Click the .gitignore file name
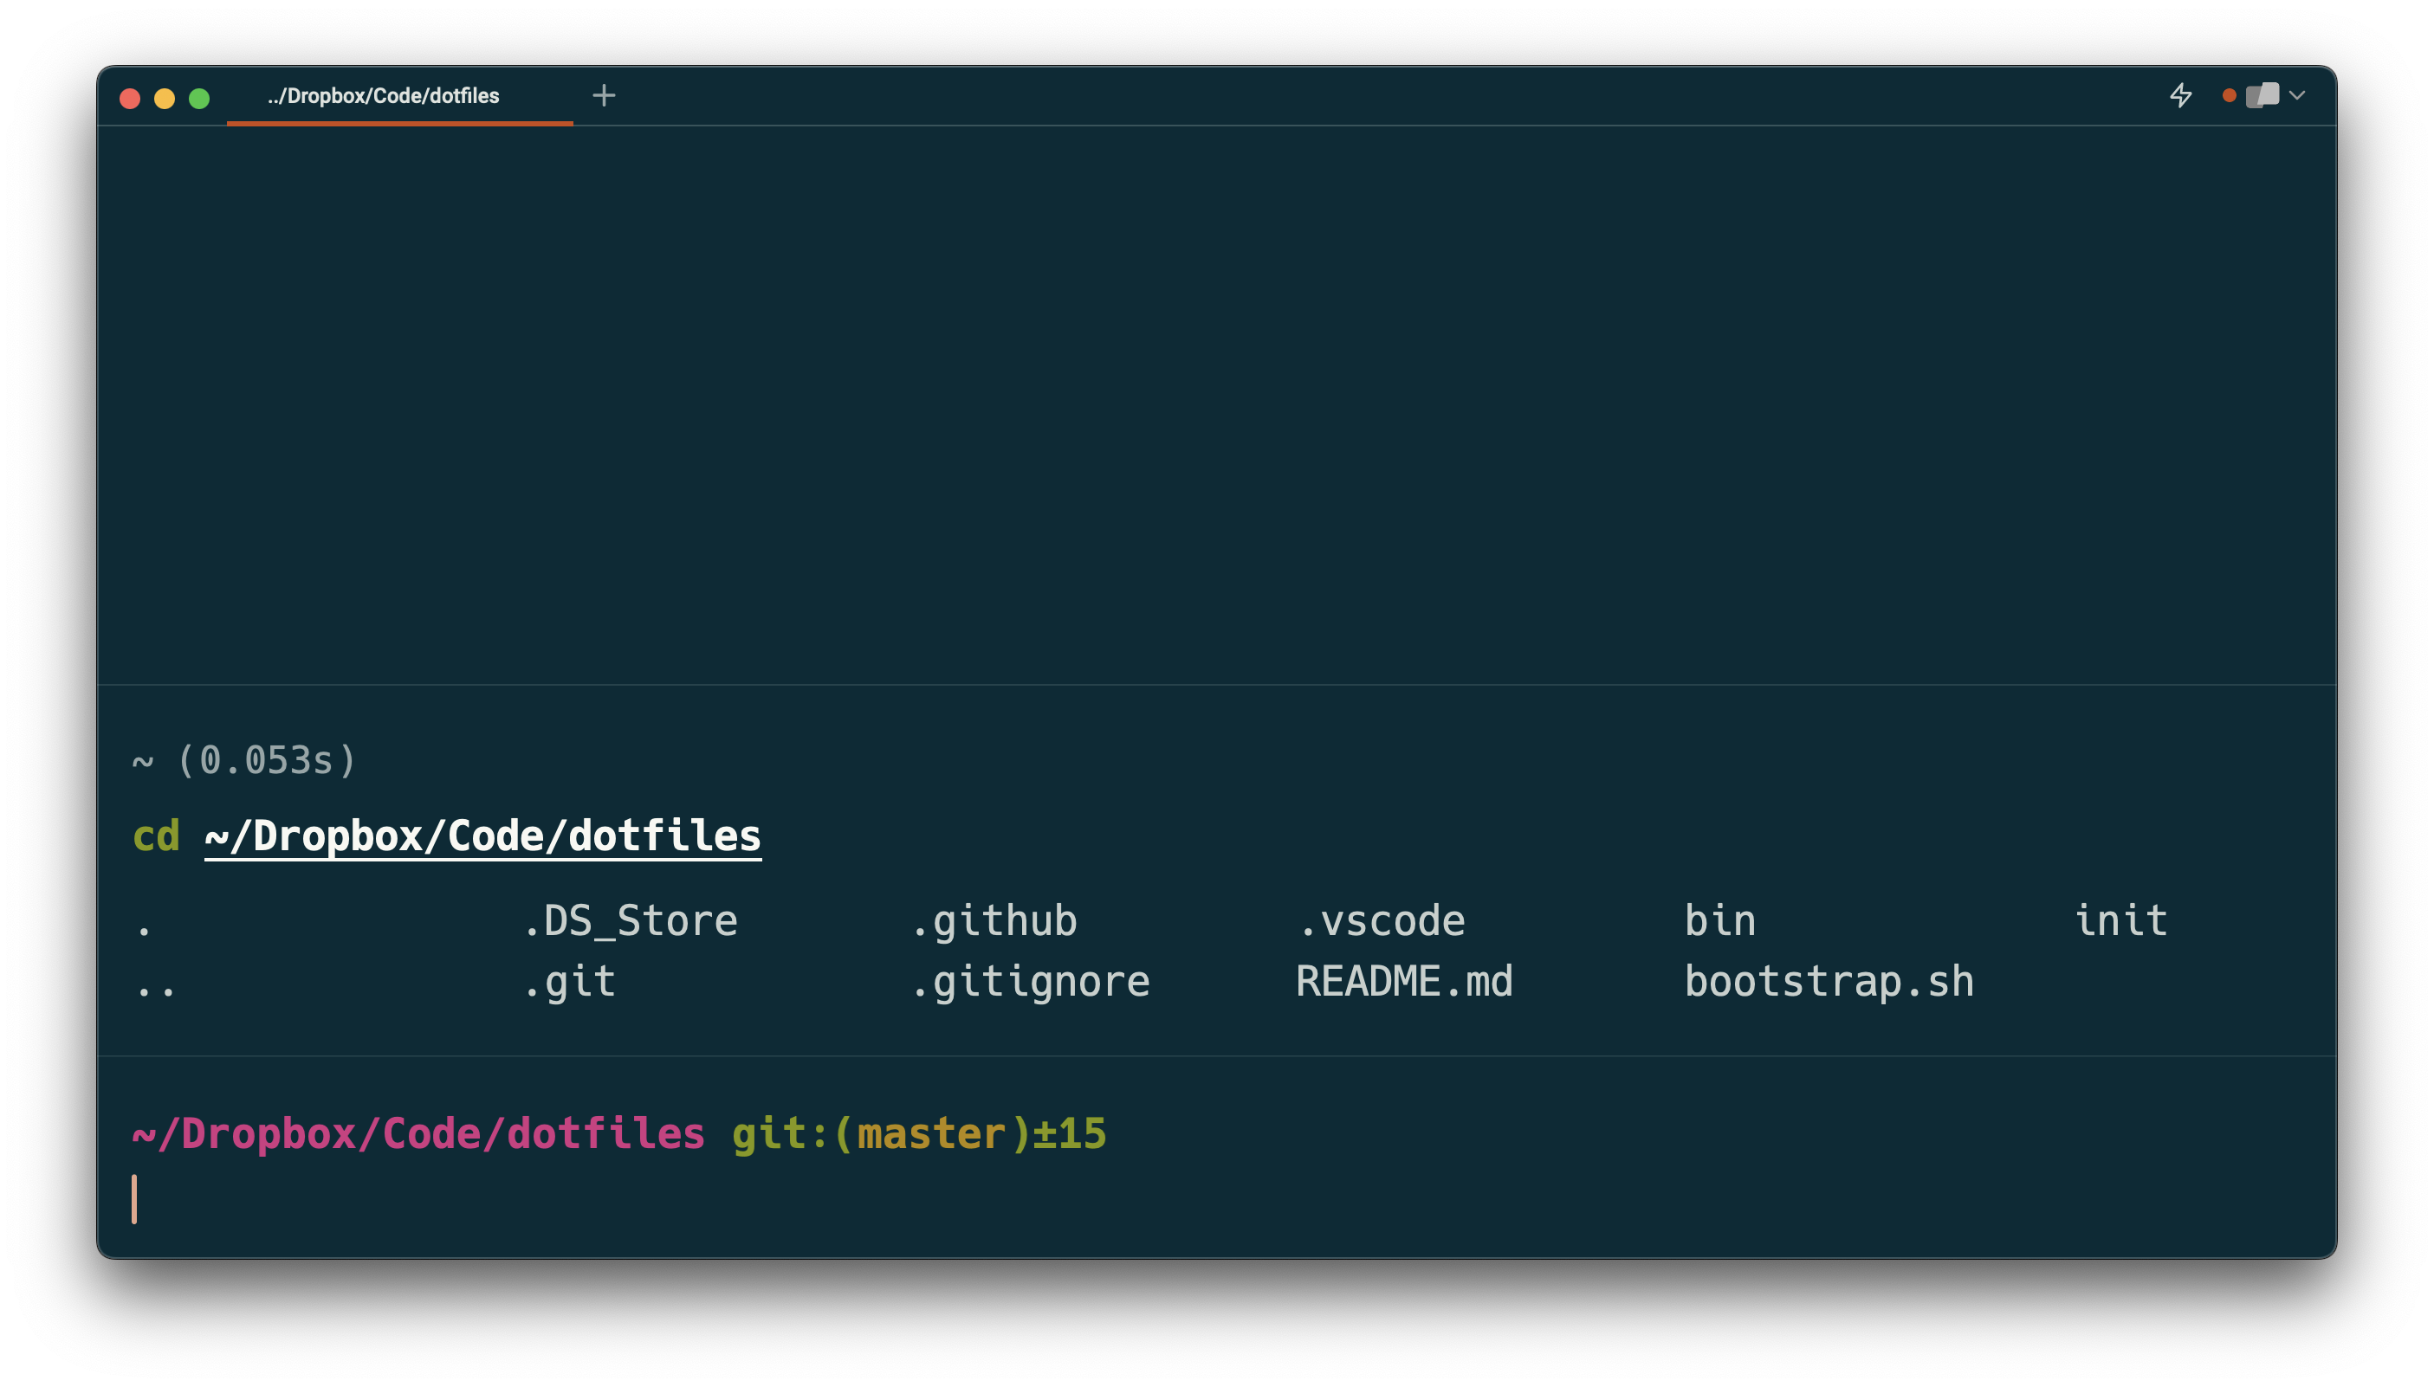Screen dimensions: 2434x1387 1030,982
